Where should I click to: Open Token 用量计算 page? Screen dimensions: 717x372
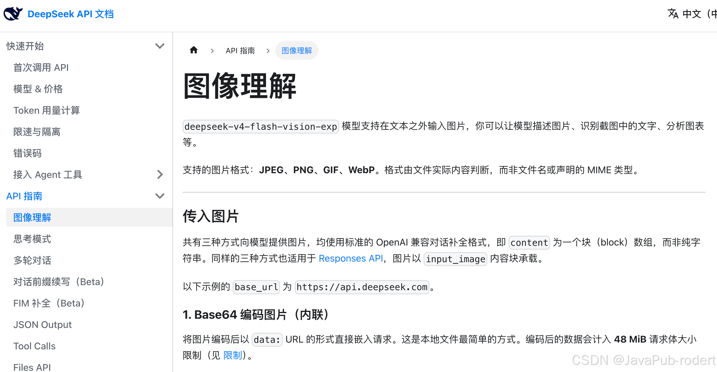(x=47, y=110)
